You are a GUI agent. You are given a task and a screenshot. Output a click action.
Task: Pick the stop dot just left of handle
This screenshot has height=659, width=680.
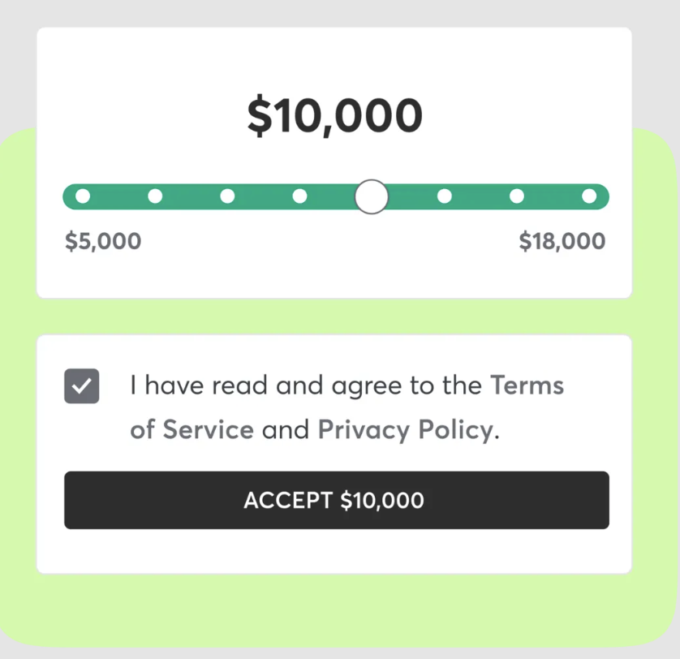pos(299,196)
